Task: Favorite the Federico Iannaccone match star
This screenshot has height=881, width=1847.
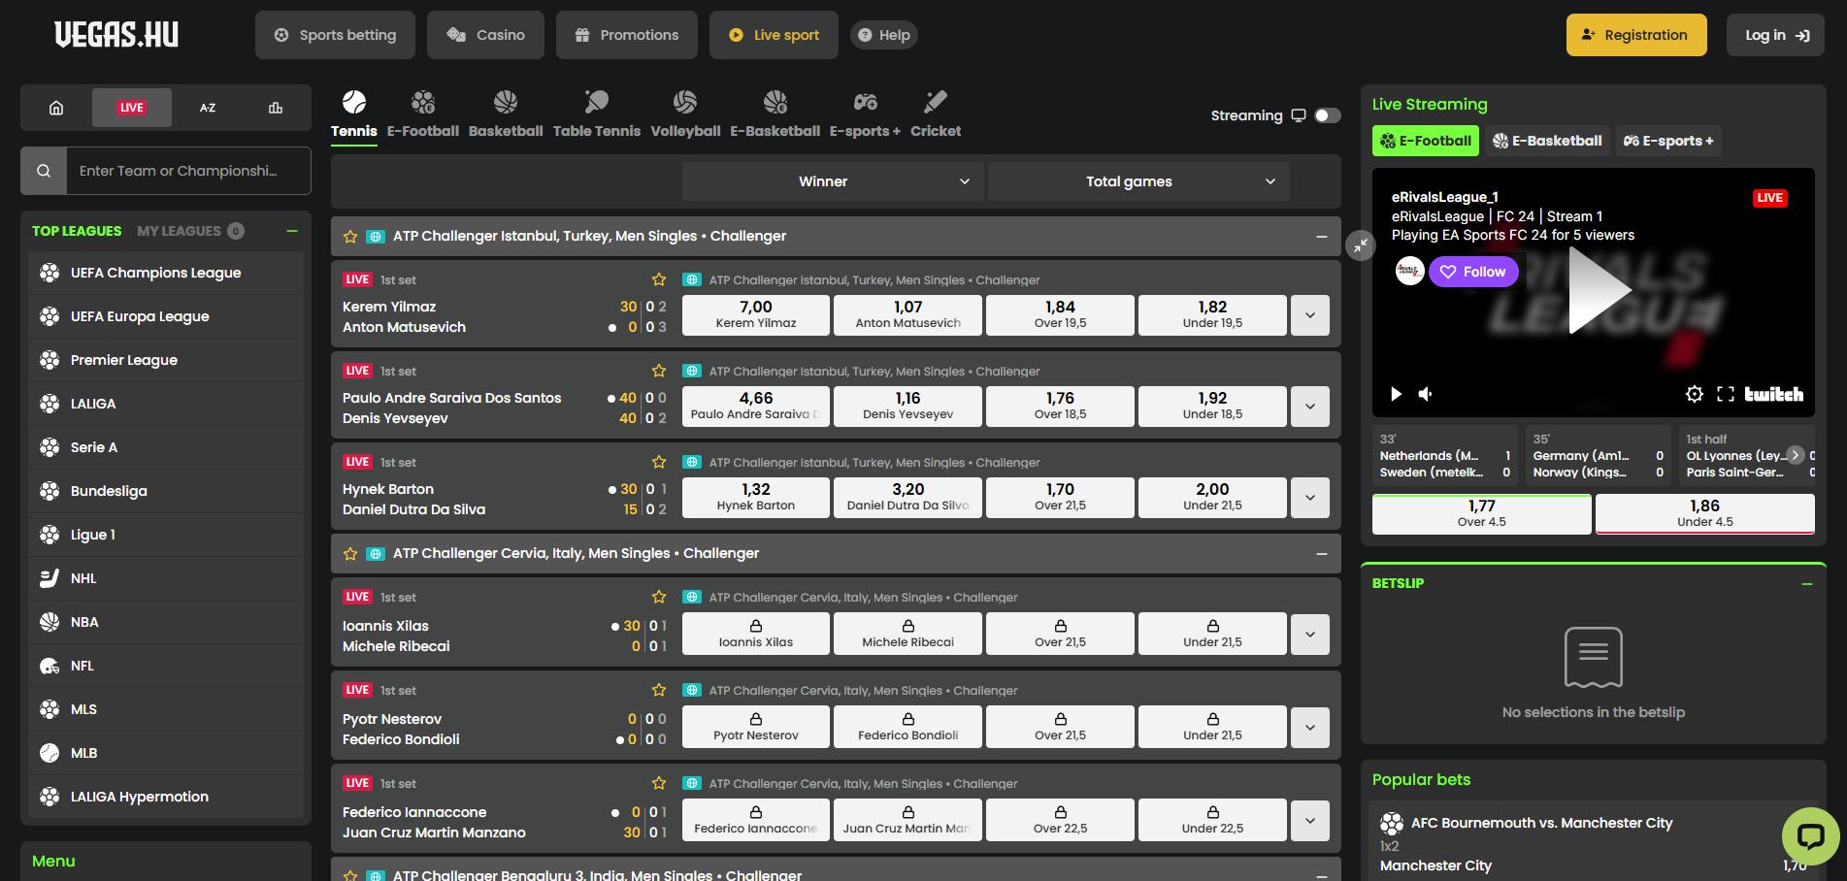Action: coord(659,783)
